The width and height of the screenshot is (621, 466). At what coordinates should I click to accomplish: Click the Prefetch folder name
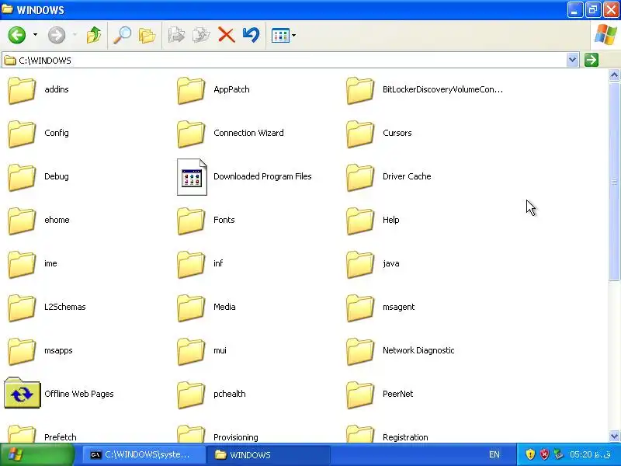(61, 437)
